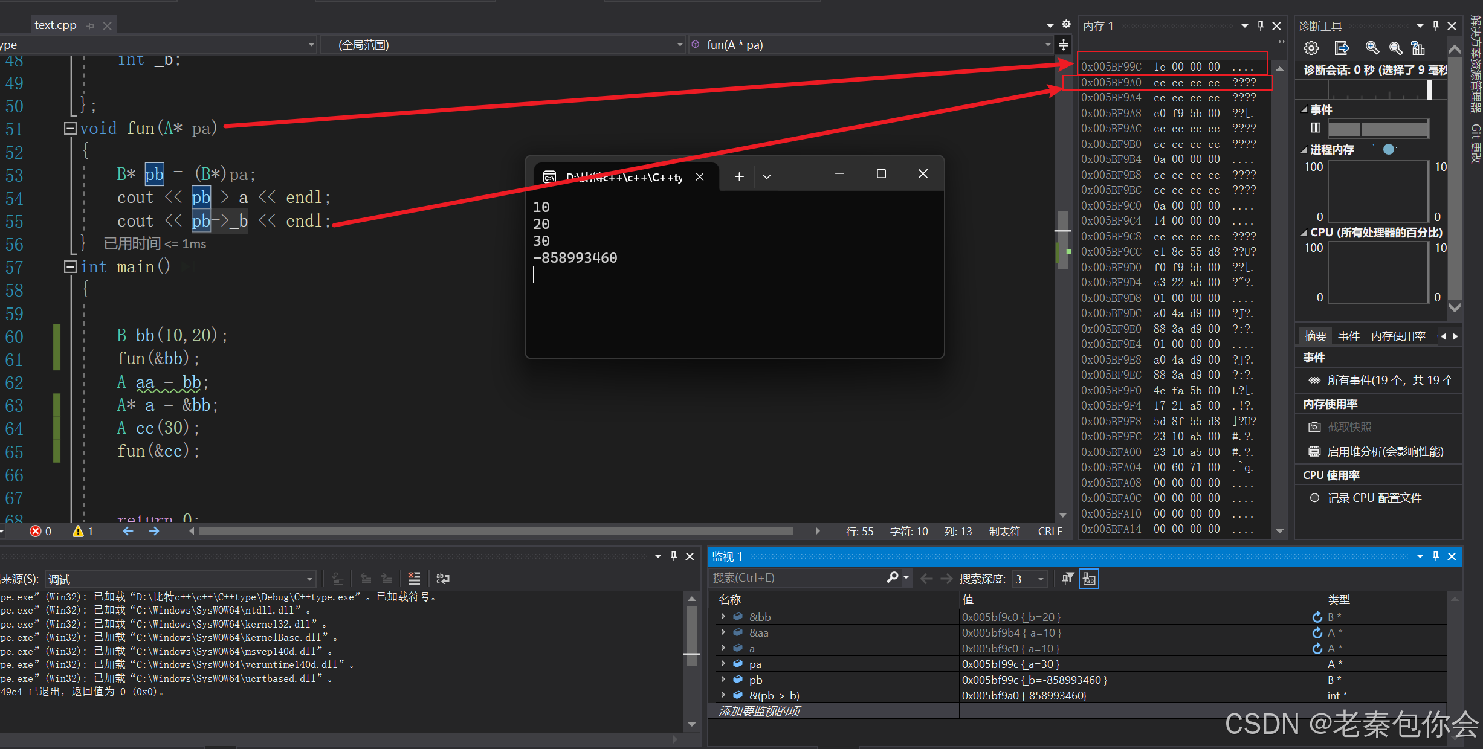Switch to the text.cpp tab
The height and width of the screenshot is (749, 1483).
[56, 25]
